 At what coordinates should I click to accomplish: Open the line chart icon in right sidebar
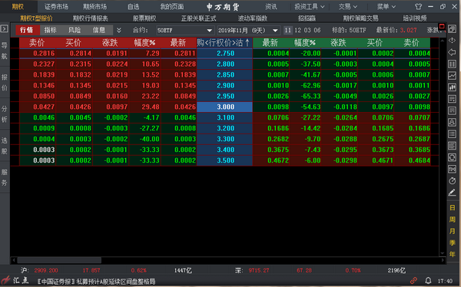tap(452, 75)
